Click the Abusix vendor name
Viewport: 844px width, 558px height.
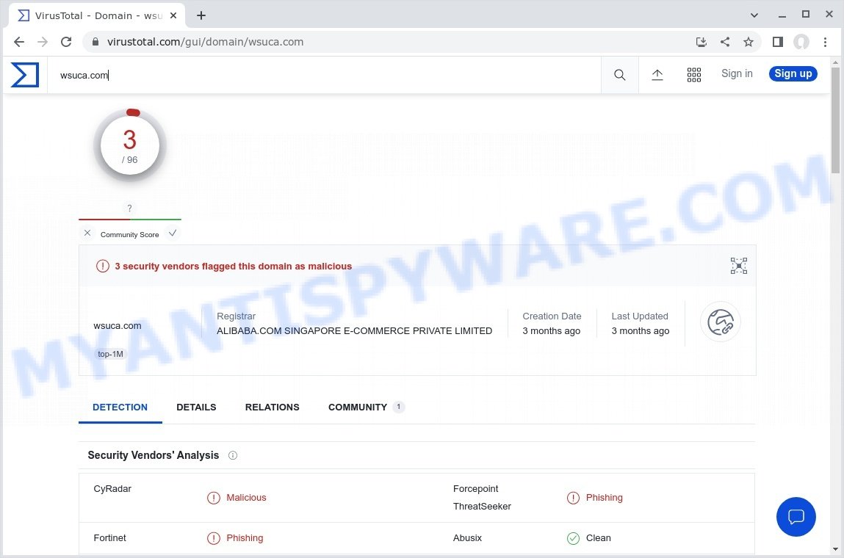point(467,538)
